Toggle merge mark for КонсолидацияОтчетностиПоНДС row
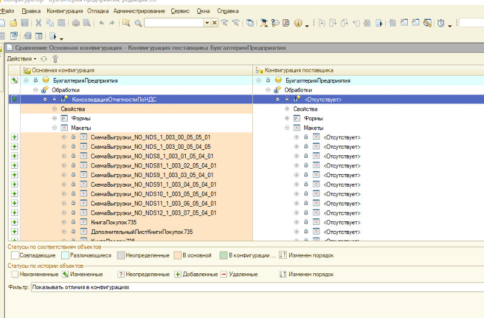Viewport: 484px width, 318px height. 15,99
